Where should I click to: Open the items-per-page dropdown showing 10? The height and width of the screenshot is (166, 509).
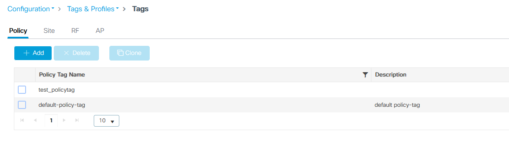(106, 121)
